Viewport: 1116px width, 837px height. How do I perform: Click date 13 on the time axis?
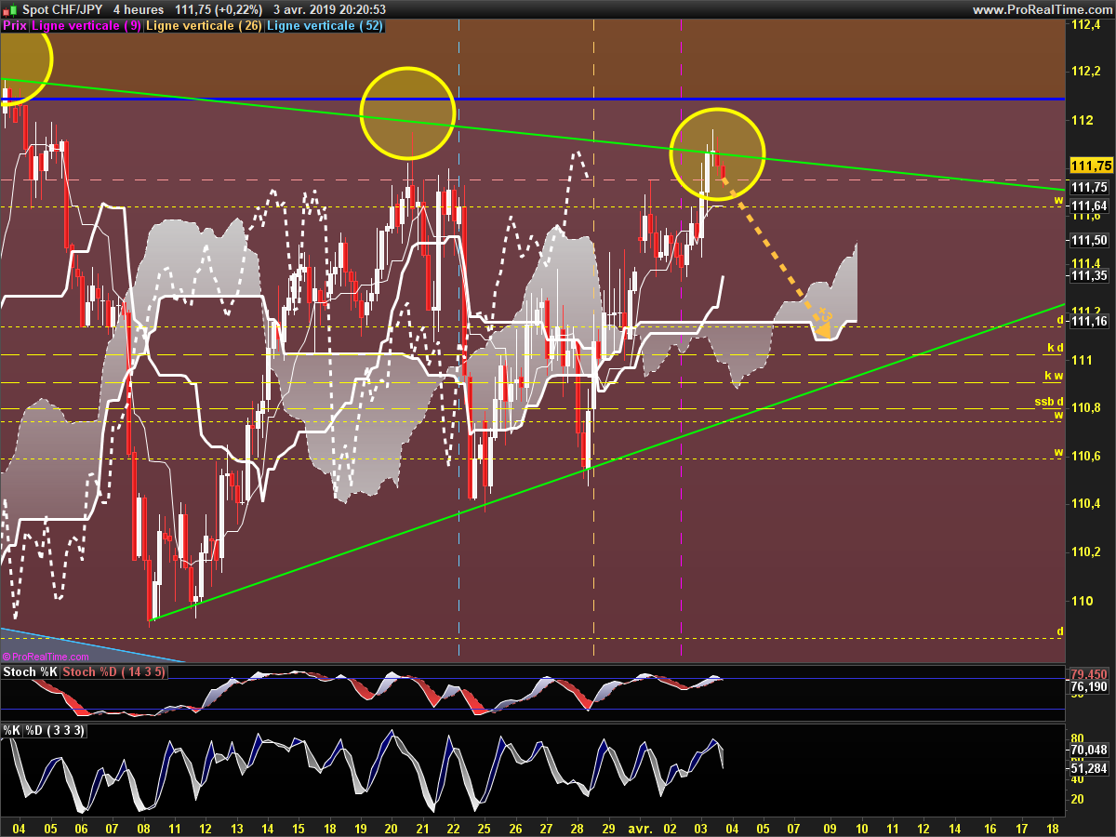pyautogui.click(x=236, y=827)
